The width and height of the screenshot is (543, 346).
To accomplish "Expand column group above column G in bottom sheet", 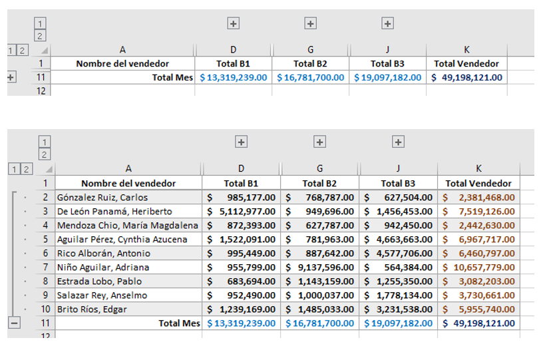I will 319,142.
